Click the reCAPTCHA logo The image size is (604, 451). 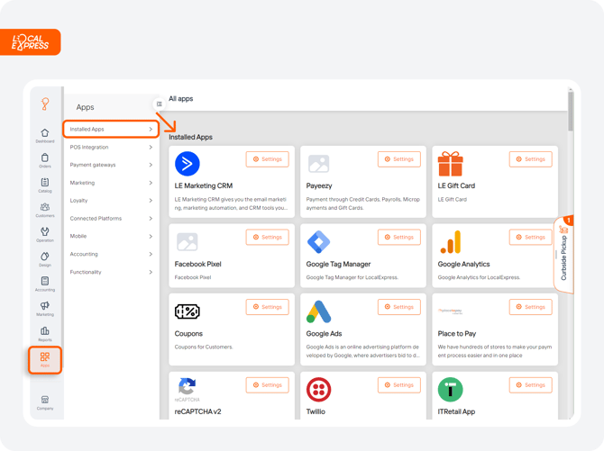point(188,390)
